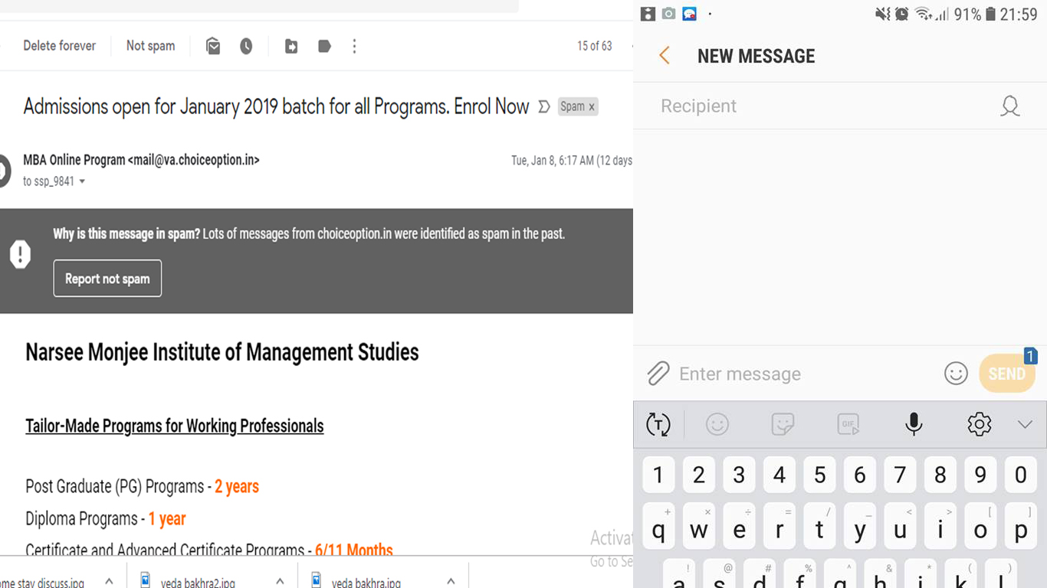Collapse keyboard toolbar with down chevron
The height and width of the screenshot is (588, 1047).
tap(1025, 424)
